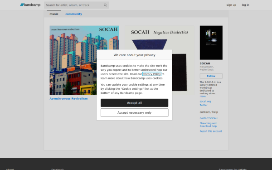Viewport: 272px width, 170px height.
Task: Choose Accept necessary only
Action: tap(135, 112)
